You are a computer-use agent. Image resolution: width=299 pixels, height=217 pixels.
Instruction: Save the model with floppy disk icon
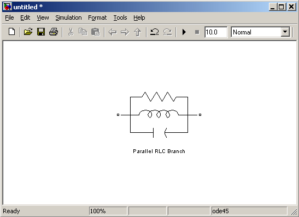click(41, 32)
